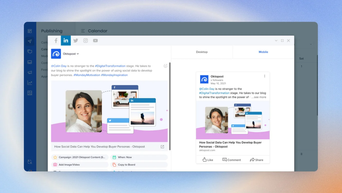Switch to the Desktop preview tab
This screenshot has height=193, width=342.
coord(202,52)
